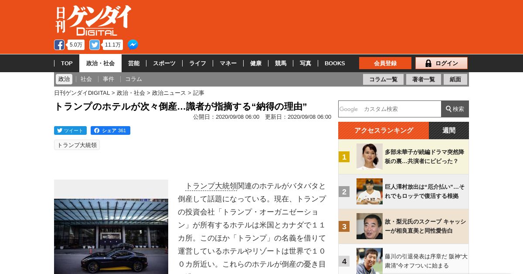Viewport: 523px width, 274px height.
Task: Click the コラム一覧 button
Action: click(383, 79)
